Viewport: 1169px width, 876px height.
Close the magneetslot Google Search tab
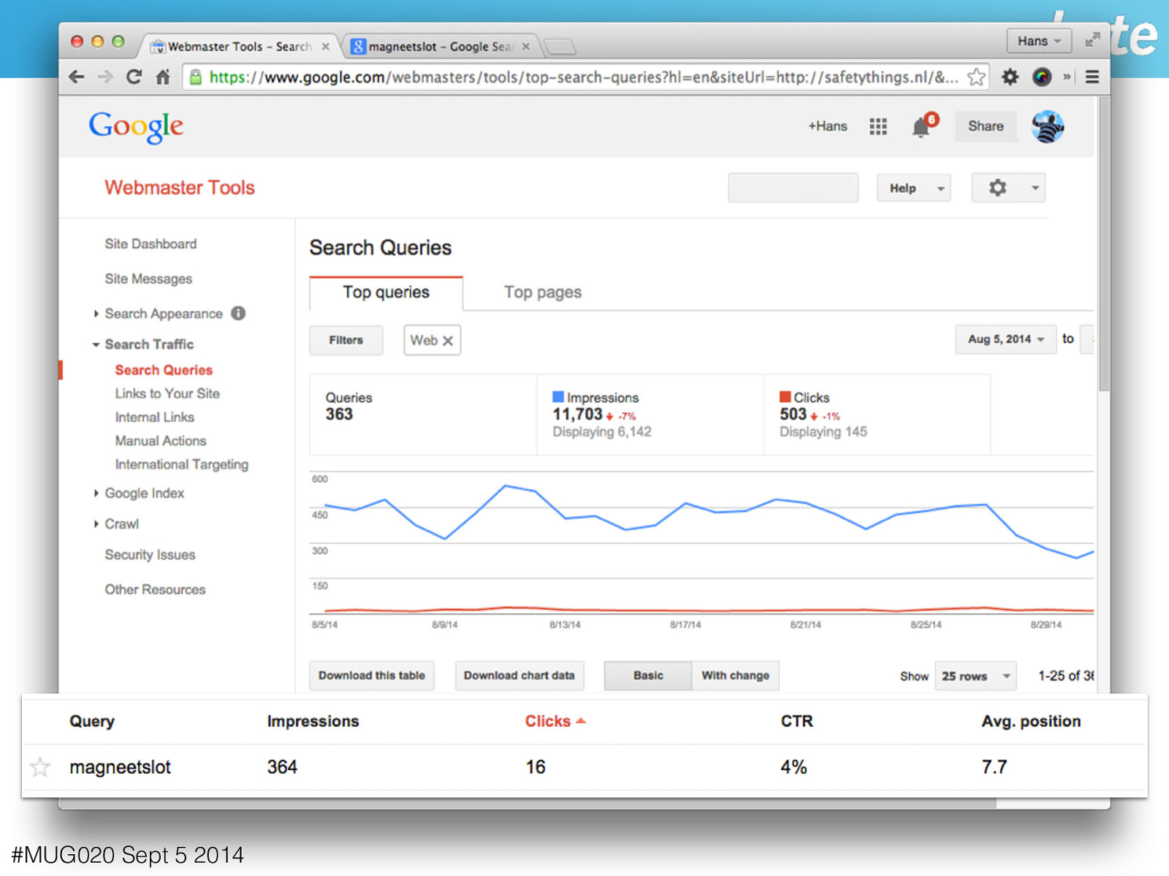pos(525,46)
